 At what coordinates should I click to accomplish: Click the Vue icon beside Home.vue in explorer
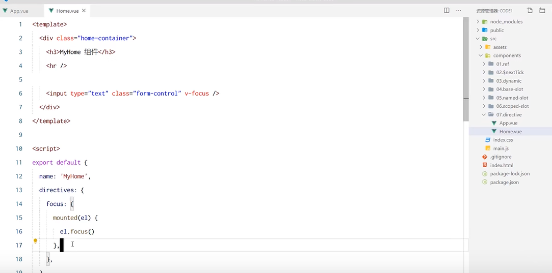494,131
